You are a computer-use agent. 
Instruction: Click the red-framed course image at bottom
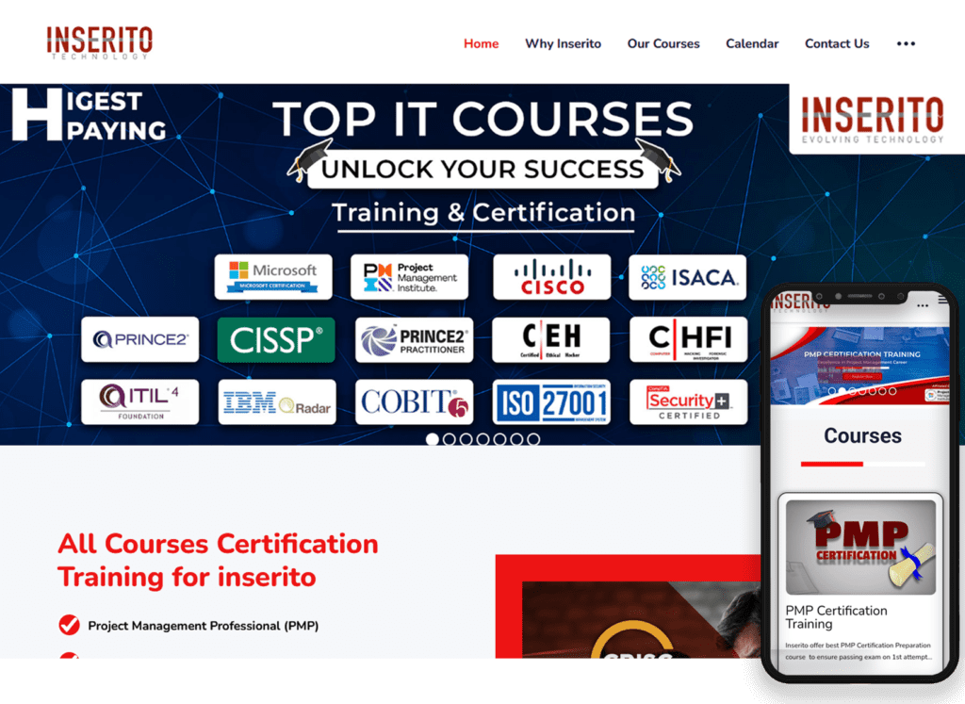click(628, 606)
